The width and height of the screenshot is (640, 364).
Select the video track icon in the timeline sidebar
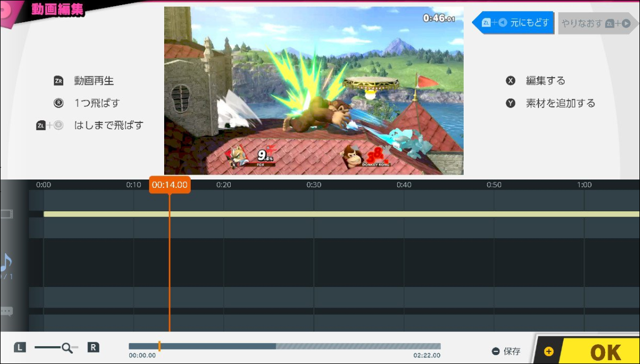click(7, 214)
